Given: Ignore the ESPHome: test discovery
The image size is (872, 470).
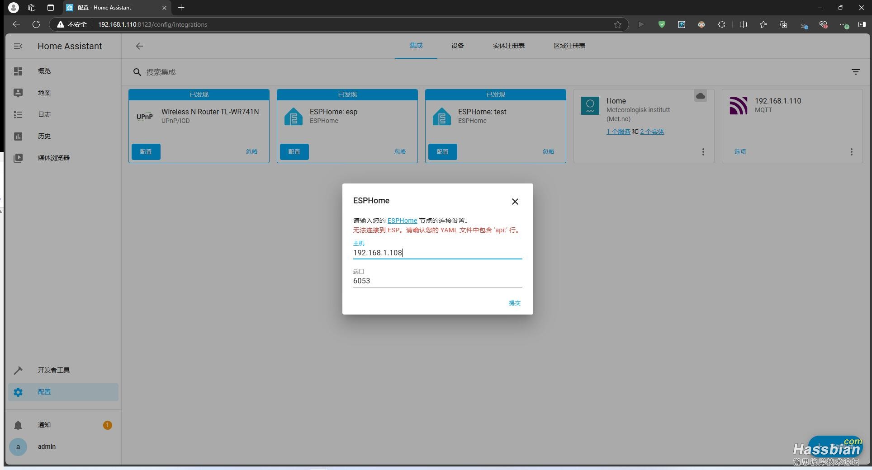Looking at the screenshot, I should [x=549, y=152].
